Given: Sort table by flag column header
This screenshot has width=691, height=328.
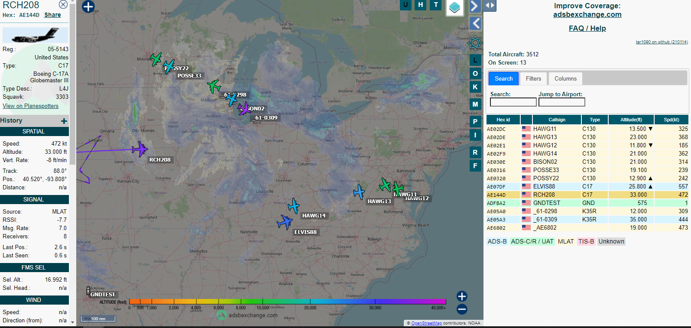Looking at the screenshot, I should [526, 120].
